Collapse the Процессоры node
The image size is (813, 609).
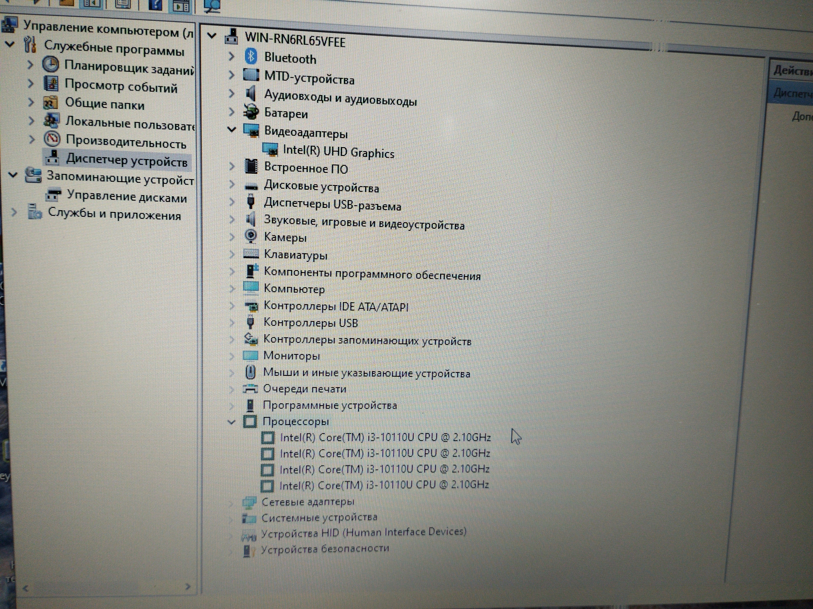(x=231, y=422)
